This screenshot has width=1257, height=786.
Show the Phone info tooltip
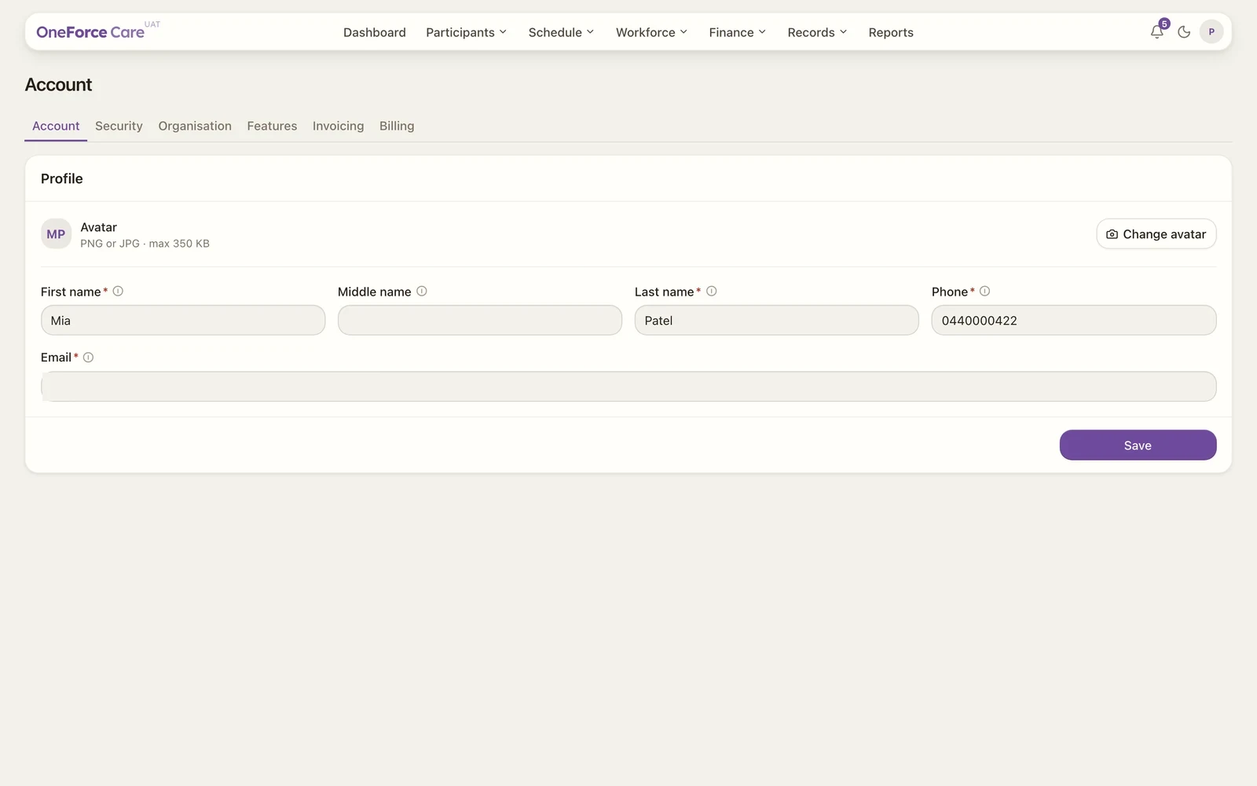[x=985, y=291]
